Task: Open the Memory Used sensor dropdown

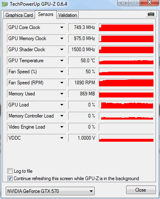Action: point(62,94)
